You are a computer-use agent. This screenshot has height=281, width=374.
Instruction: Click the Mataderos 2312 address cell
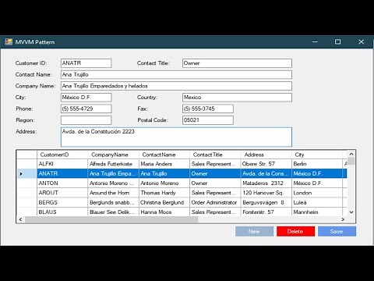(266, 183)
